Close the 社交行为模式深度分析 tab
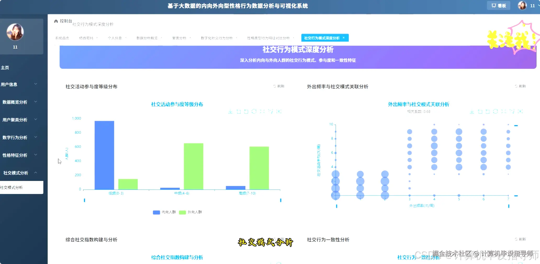Screen dimensions: 540x264 pos(344,38)
